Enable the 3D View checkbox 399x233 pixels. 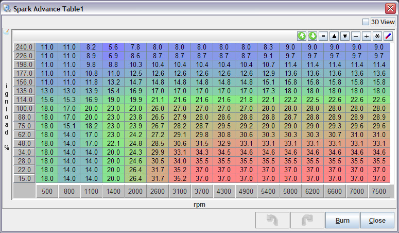366,22
